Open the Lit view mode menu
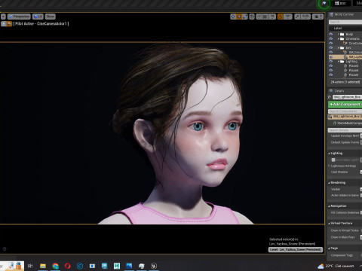The height and width of the screenshot is (271, 362). coord(38,17)
